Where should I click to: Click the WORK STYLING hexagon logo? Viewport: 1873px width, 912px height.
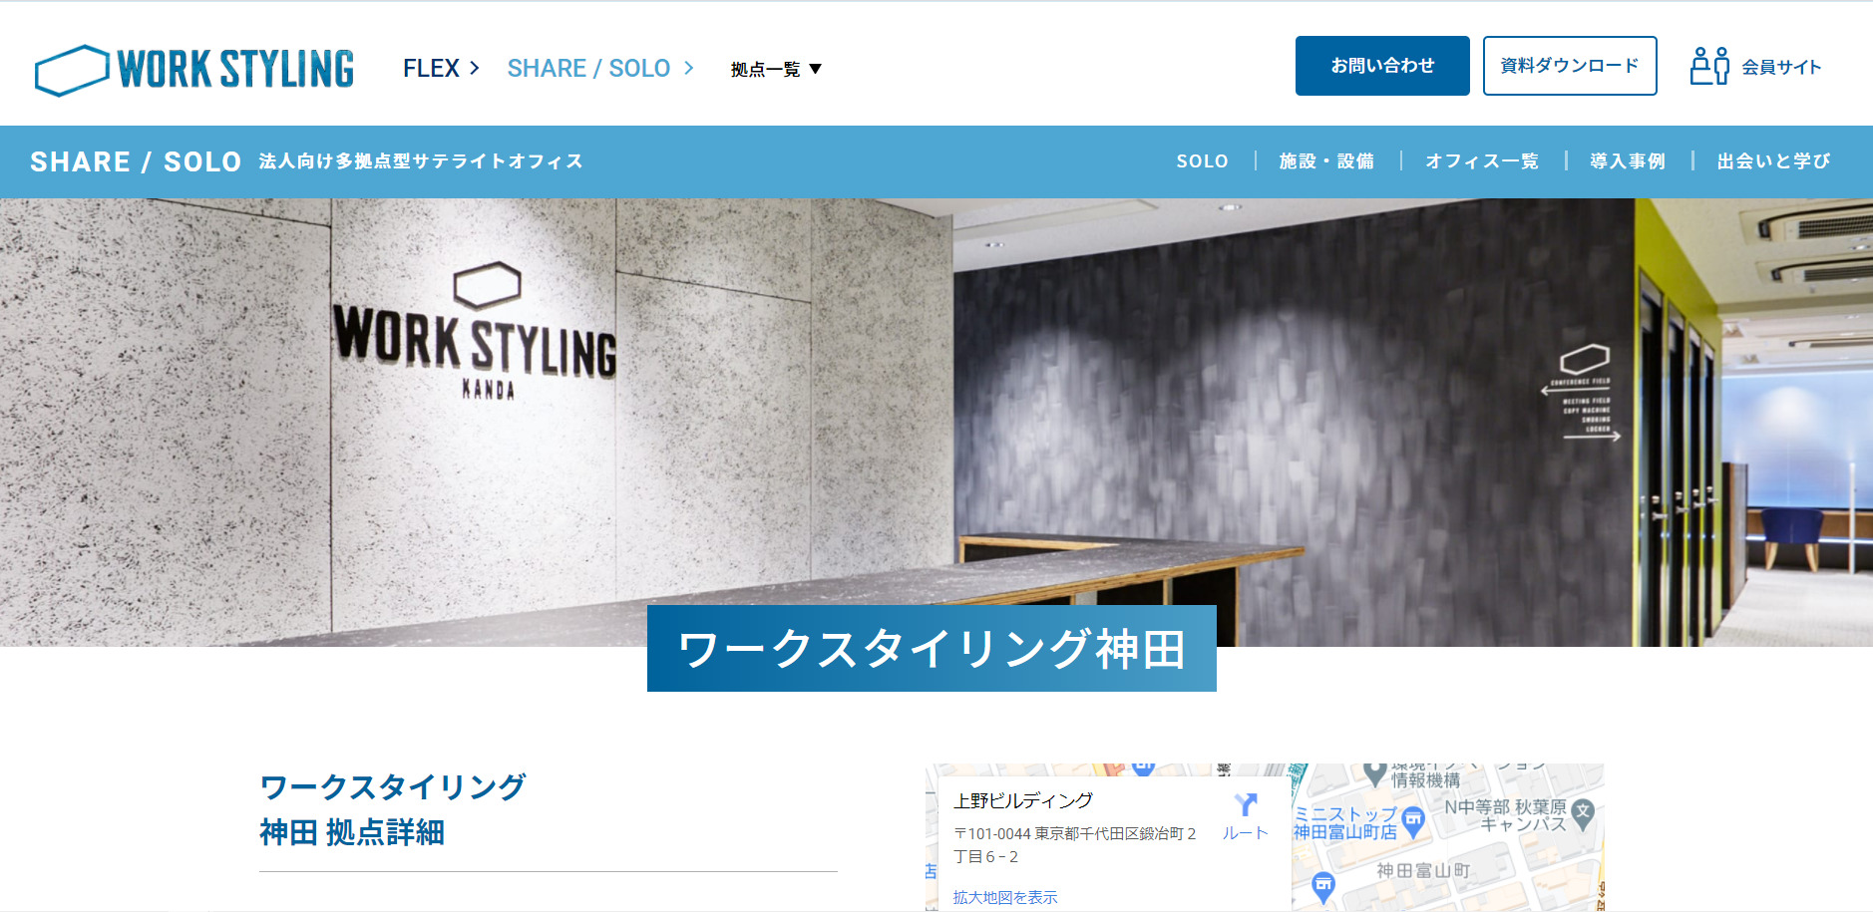pyautogui.click(x=194, y=70)
